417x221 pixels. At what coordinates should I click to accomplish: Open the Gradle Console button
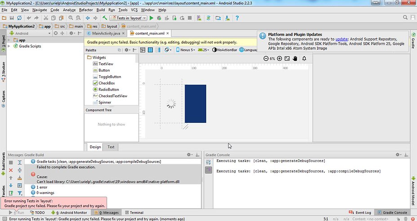(392, 212)
